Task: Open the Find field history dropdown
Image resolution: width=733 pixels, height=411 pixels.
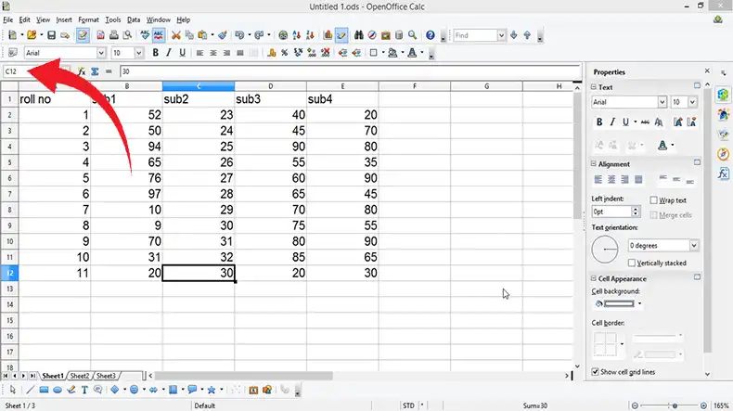Action: (501, 35)
